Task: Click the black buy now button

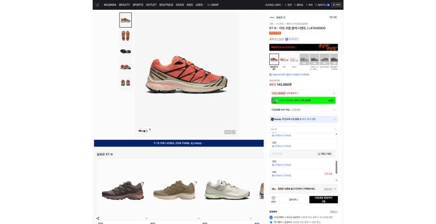Action: click(x=323, y=199)
